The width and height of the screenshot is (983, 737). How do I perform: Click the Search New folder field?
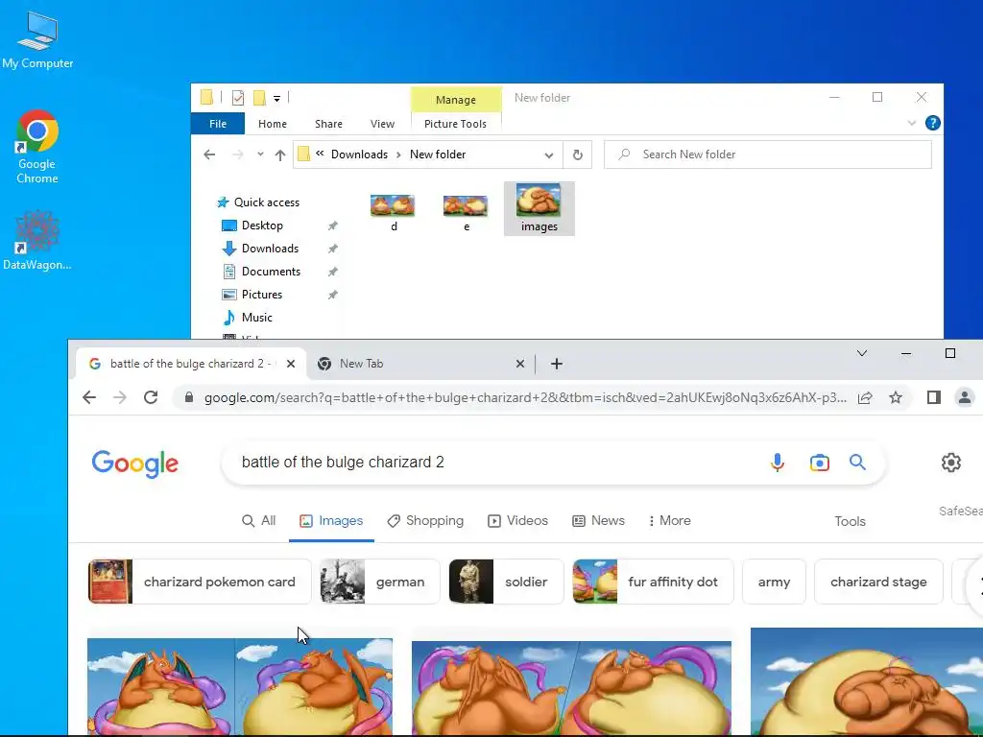pos(767,155)
